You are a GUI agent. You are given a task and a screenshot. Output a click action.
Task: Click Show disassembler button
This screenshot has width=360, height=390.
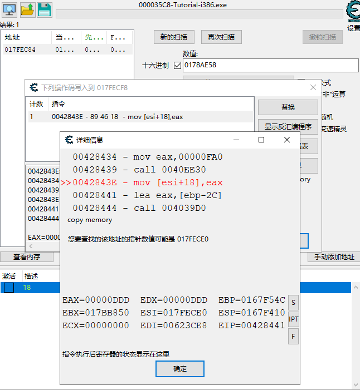coord(288,127)
